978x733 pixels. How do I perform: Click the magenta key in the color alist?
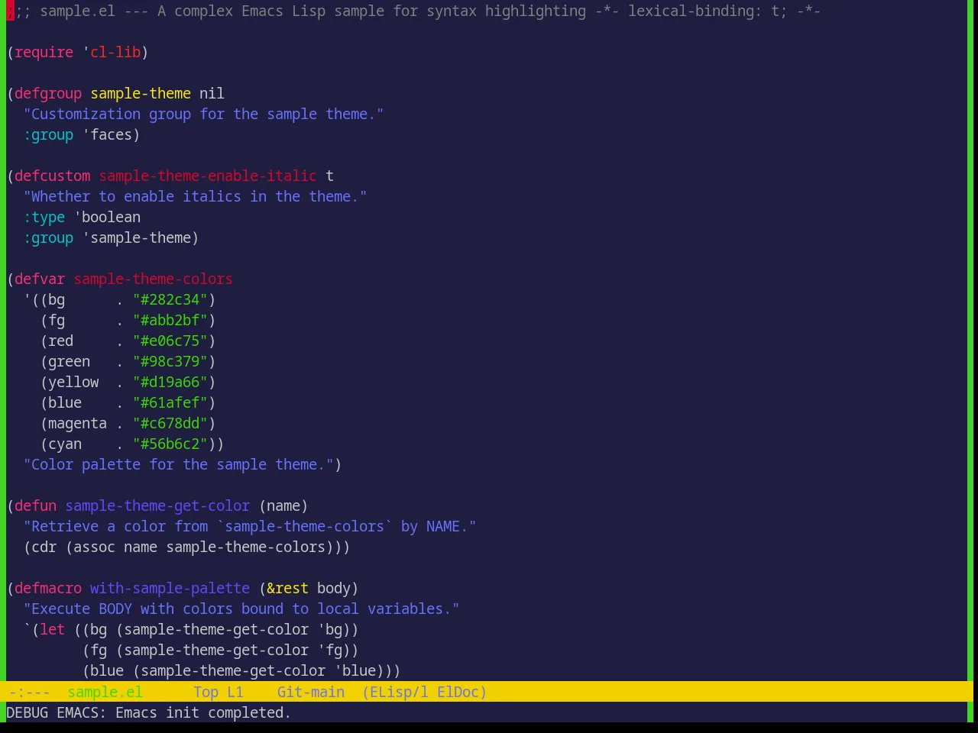pos(78,423)
